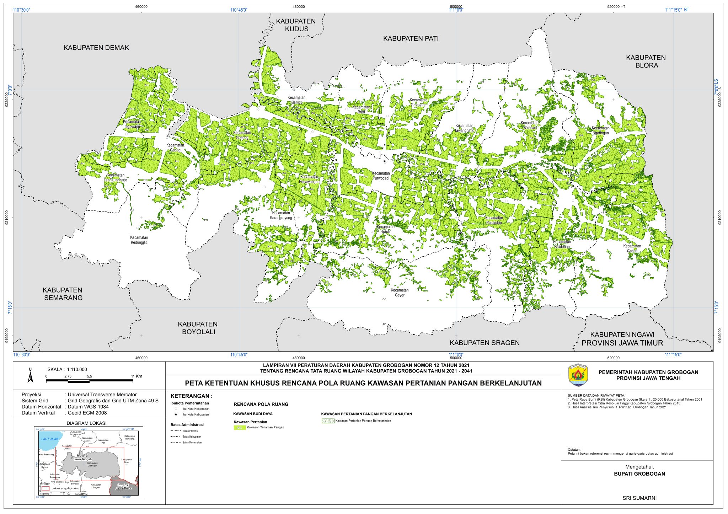Image resolution: width=728 pixels, height=514 pixels.
Task: Click the KETERANGAN : legend heading
Action: pos(192,396)
